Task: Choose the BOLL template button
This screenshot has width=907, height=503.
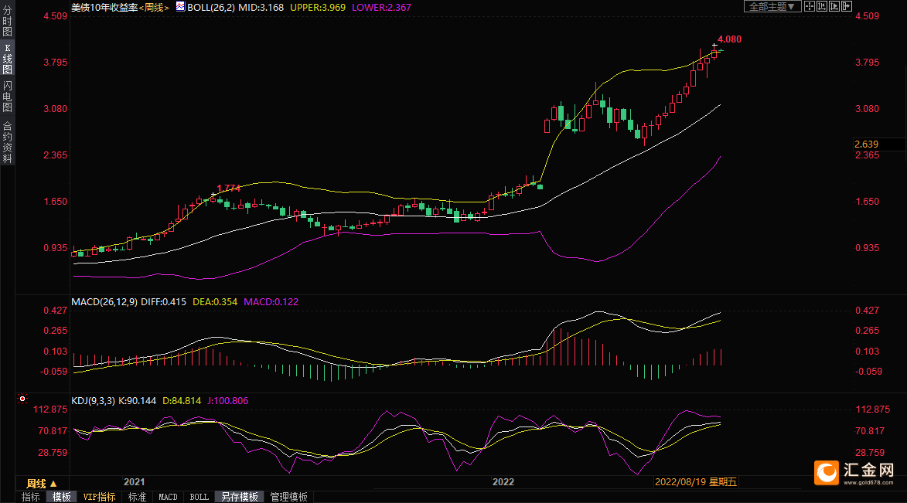Action: pyautogui.click(x=199, y=497)
